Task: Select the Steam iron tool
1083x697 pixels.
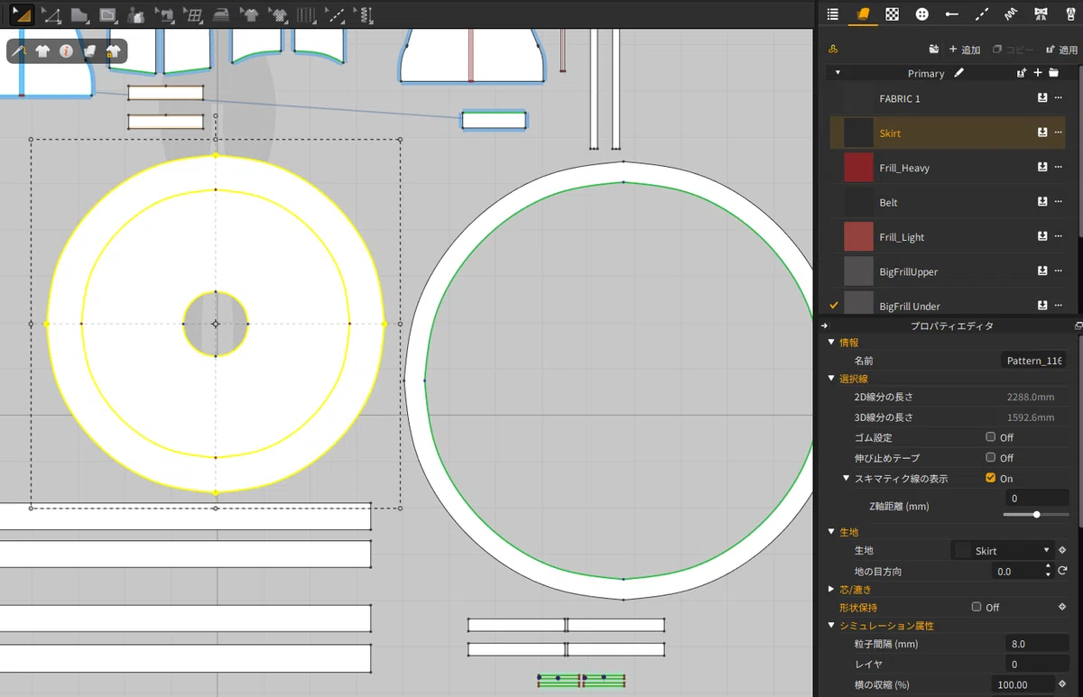Action: 221,14
